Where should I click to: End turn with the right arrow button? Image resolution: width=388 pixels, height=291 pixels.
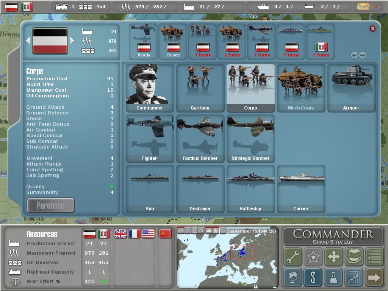(x=374, y=277)
